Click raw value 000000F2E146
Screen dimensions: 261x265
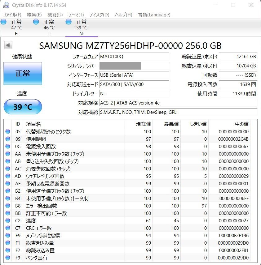coord(234,235)
